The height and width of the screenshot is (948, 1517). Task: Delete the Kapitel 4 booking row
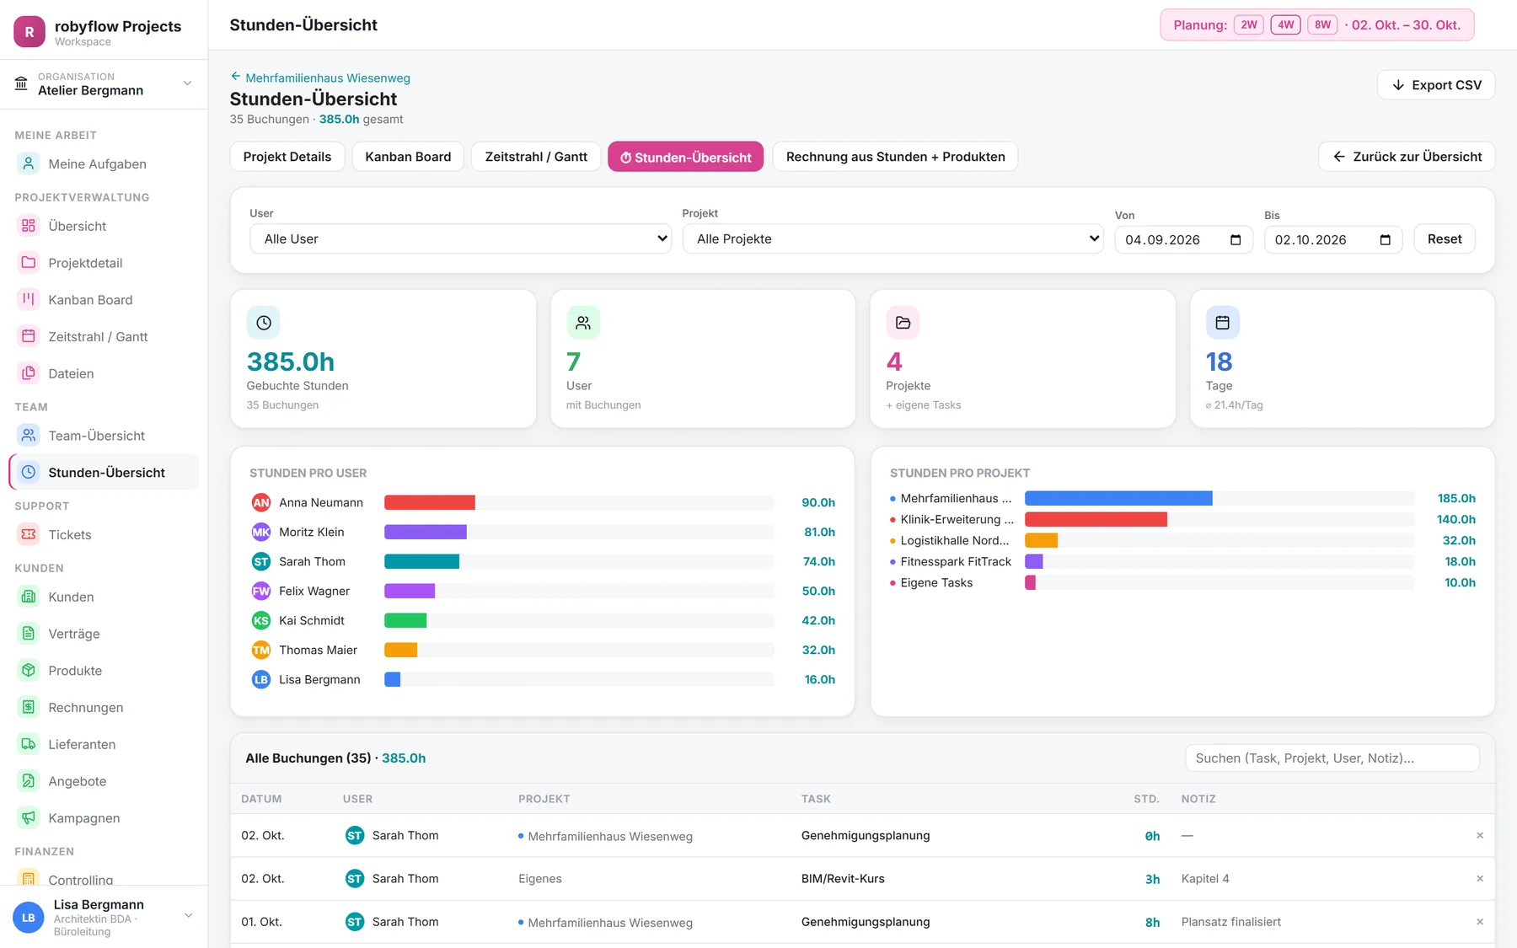pos(1480,879)
